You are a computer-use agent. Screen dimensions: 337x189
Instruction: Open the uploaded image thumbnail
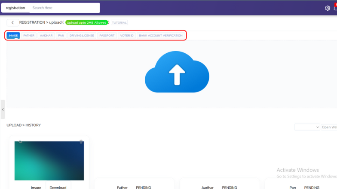[x=49, y=161]
